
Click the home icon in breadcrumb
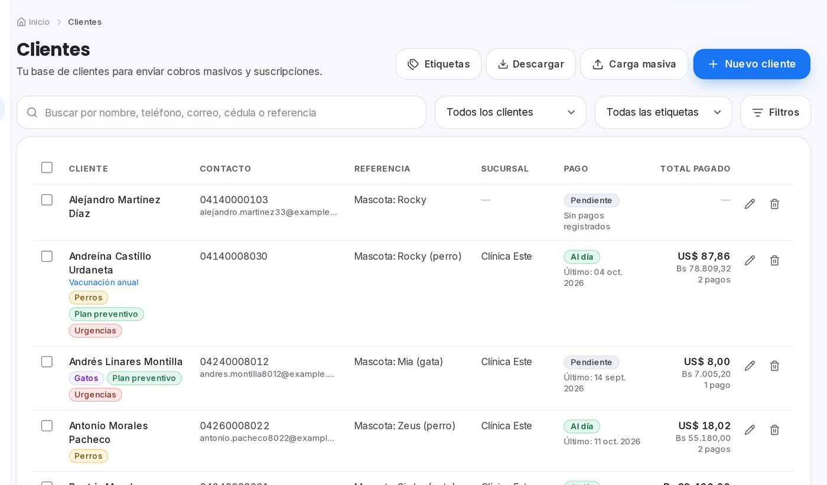point(21,22)
